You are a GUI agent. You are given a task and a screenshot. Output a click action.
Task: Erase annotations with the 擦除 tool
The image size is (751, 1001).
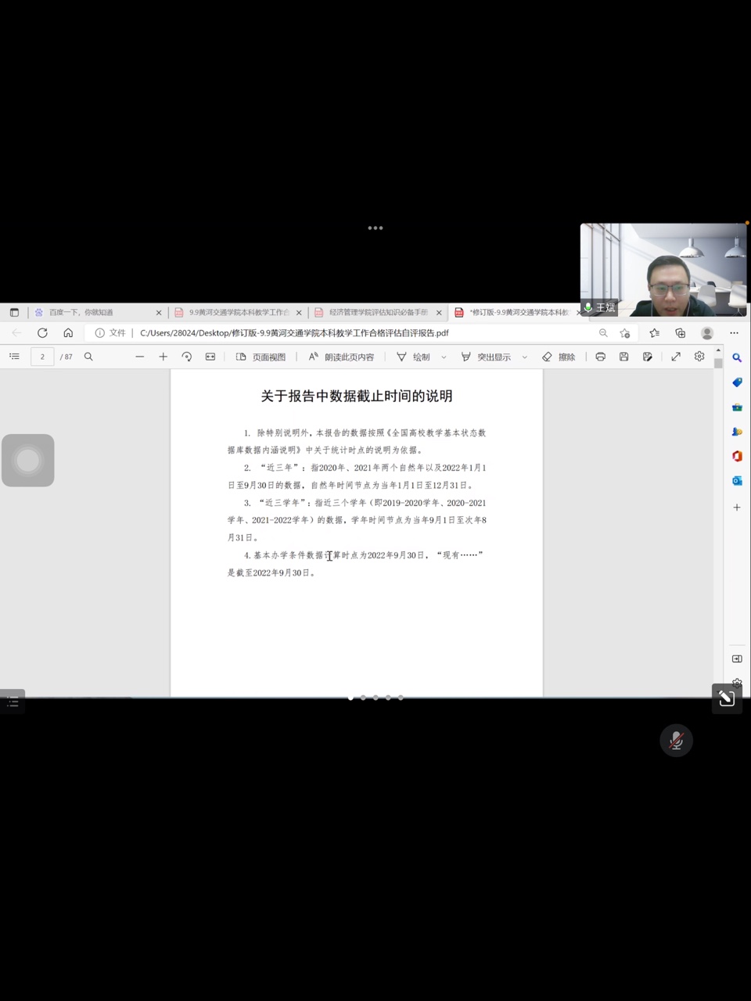pos(559,357)
